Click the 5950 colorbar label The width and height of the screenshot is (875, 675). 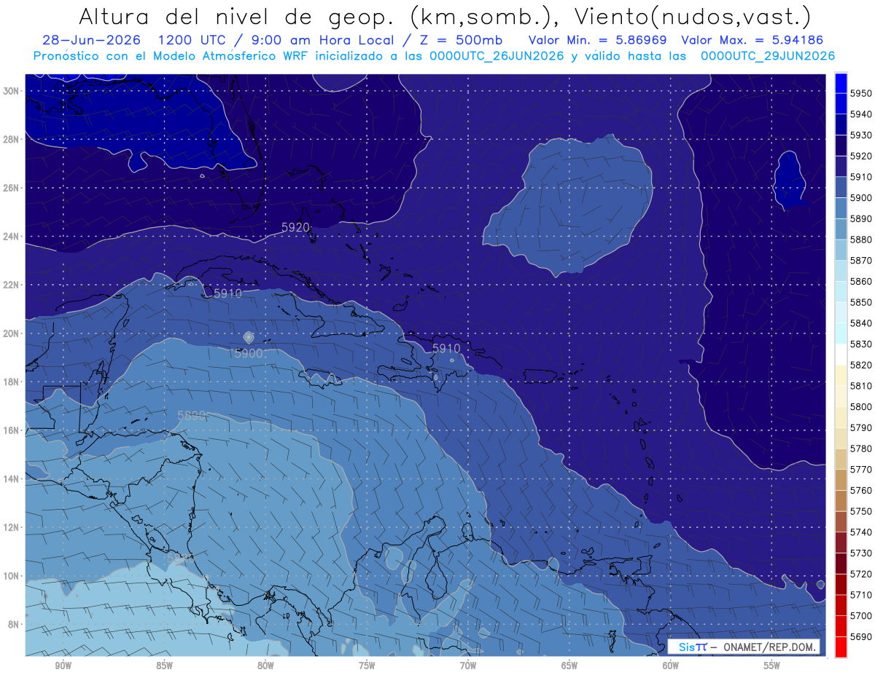860,93
